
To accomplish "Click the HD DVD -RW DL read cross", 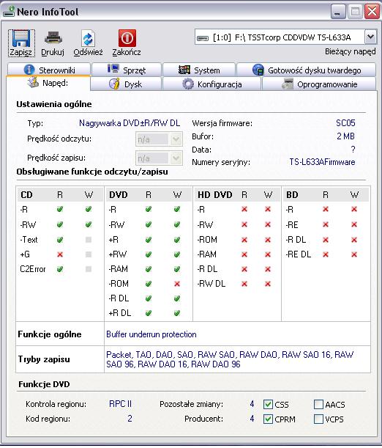I will [x=244, y=284].
